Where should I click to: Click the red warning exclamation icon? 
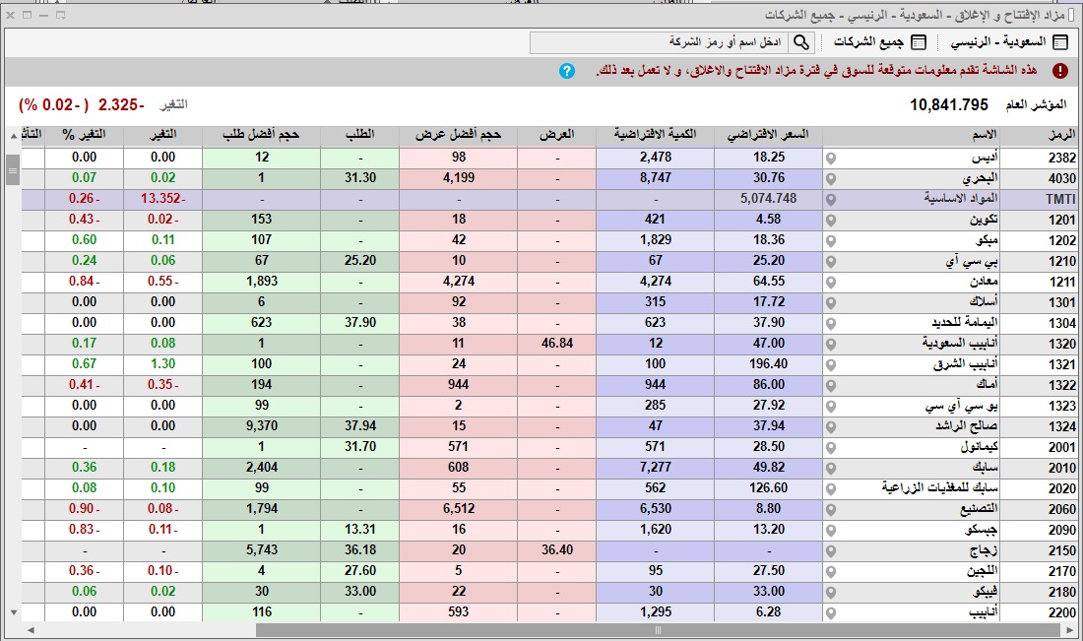pos(1060,71)
